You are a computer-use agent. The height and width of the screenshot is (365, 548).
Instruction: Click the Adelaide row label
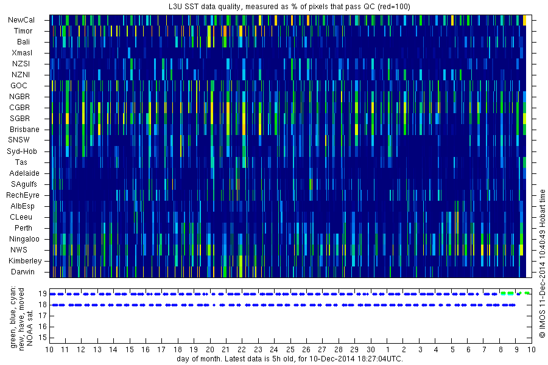[x=24, y=173]
